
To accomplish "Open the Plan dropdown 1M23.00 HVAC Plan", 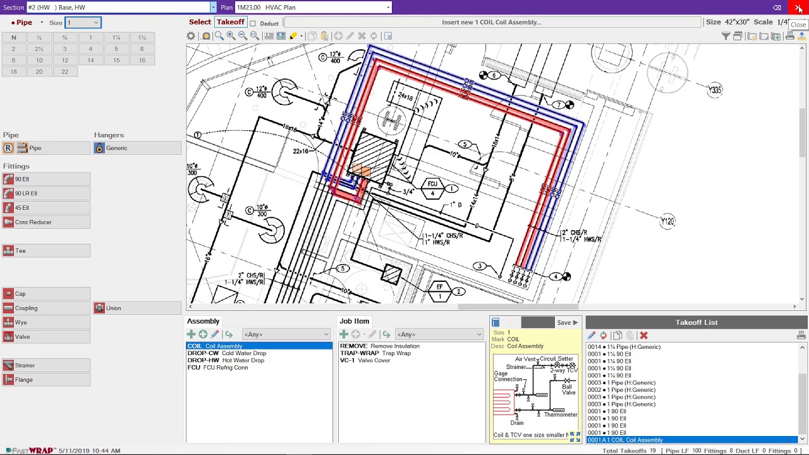I will click(388, 7).
